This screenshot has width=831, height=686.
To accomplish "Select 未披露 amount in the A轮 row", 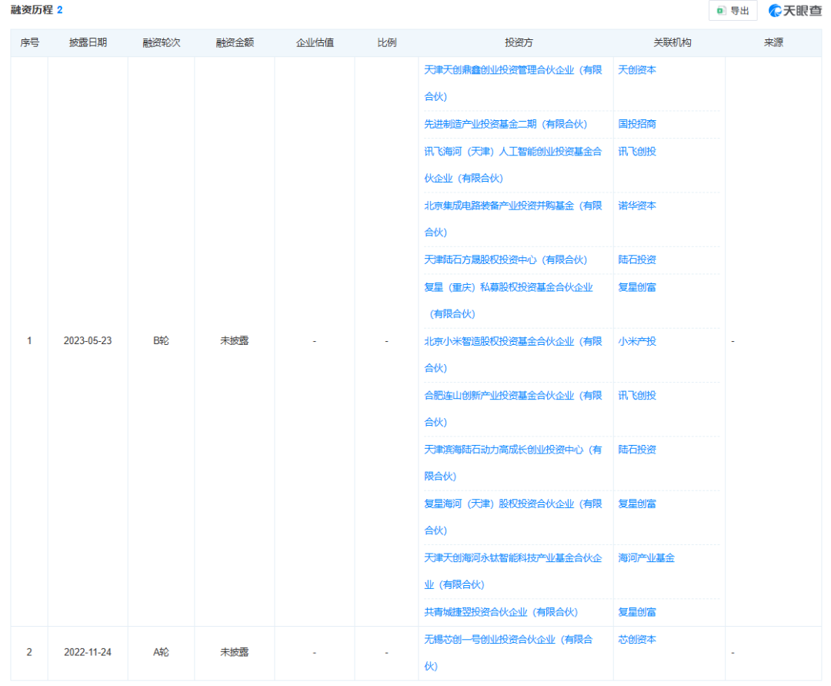I will pyautogui.click(x=235, y=653).
